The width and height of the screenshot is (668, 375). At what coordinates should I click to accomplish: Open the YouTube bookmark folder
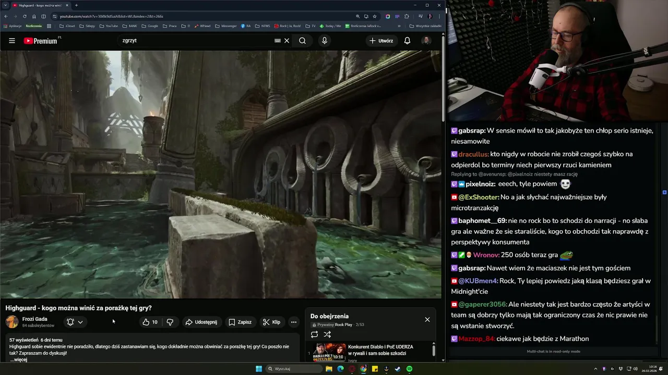(109, 26)
